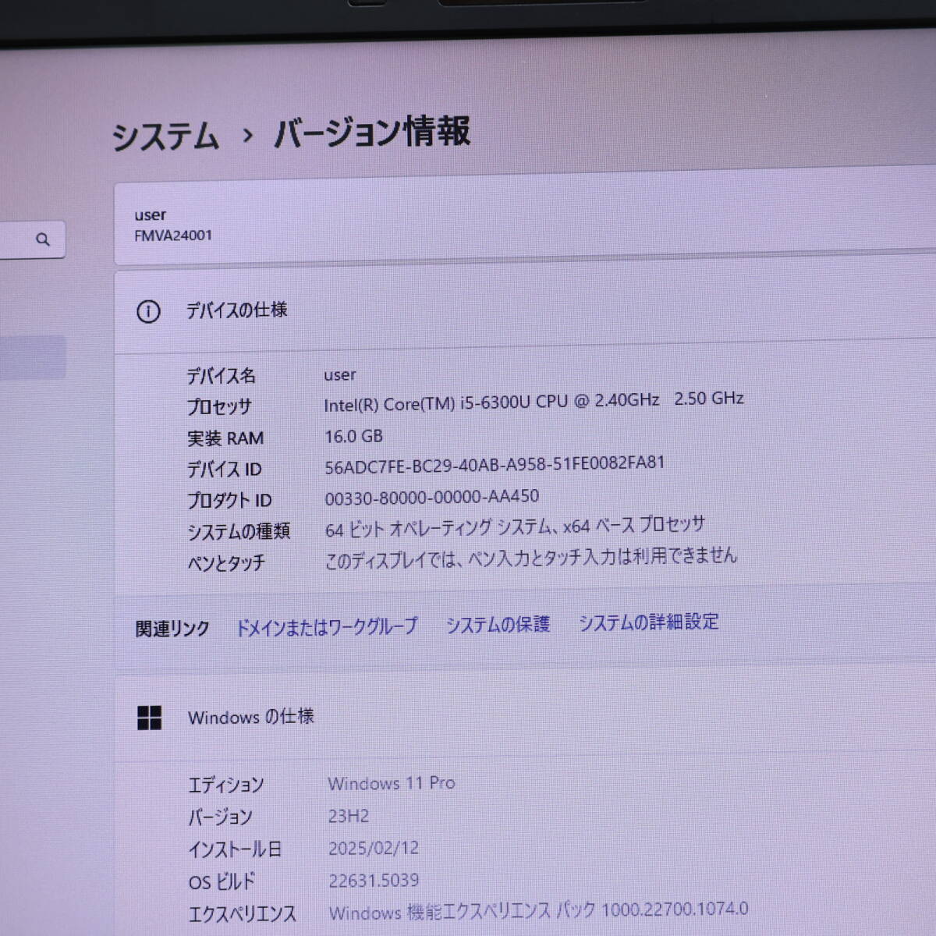Select the 16.0 GB RAM value
Screen dimensions: 936x936
353,437
